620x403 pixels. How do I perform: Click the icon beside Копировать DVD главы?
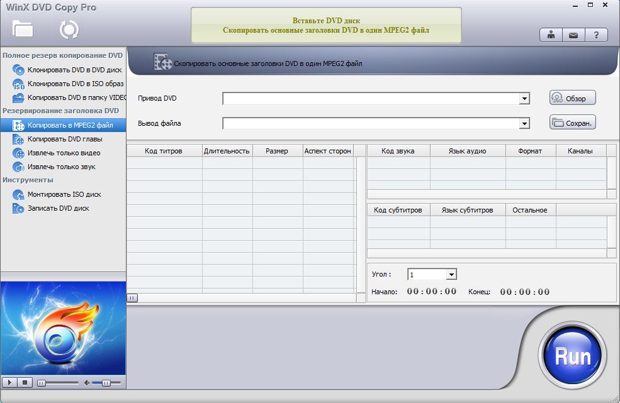click(x=18, y=139)
